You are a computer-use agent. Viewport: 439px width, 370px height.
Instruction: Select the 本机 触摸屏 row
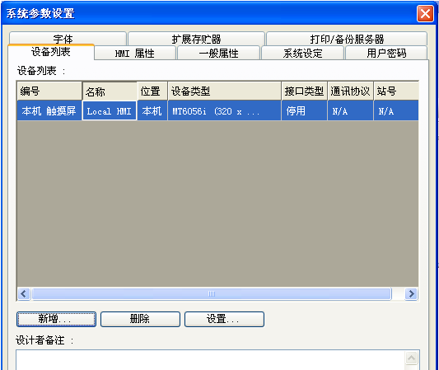click(x=217, y=111)
